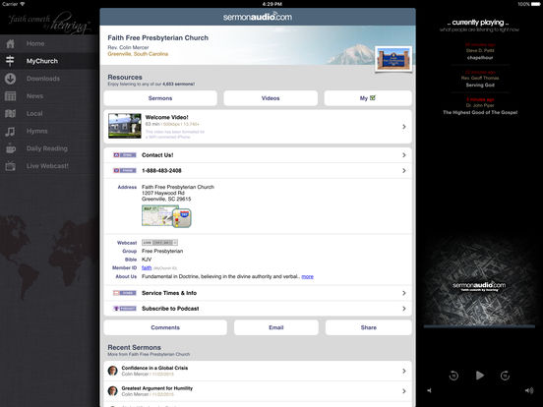Switch to the Videos tab

[x=271, y=98]
